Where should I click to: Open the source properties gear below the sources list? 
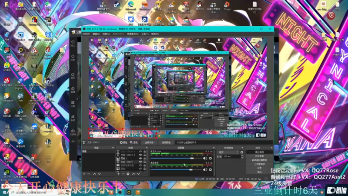(x=128, y=174)
